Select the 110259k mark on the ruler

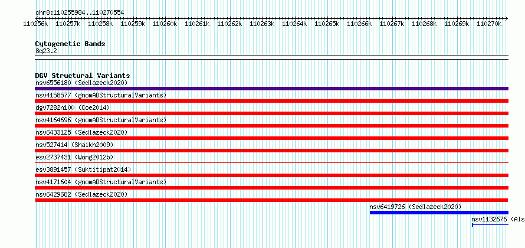(x=133, y=24)
